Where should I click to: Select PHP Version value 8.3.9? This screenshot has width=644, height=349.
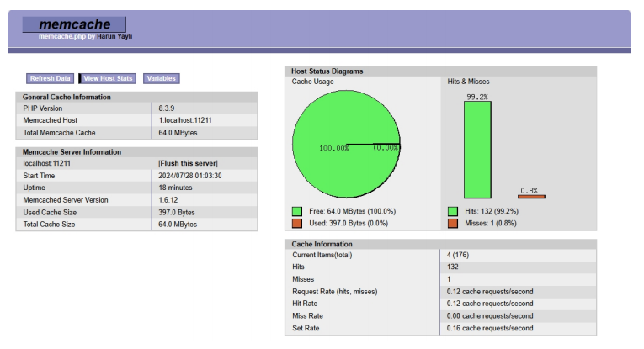click(x=167, y=108)
